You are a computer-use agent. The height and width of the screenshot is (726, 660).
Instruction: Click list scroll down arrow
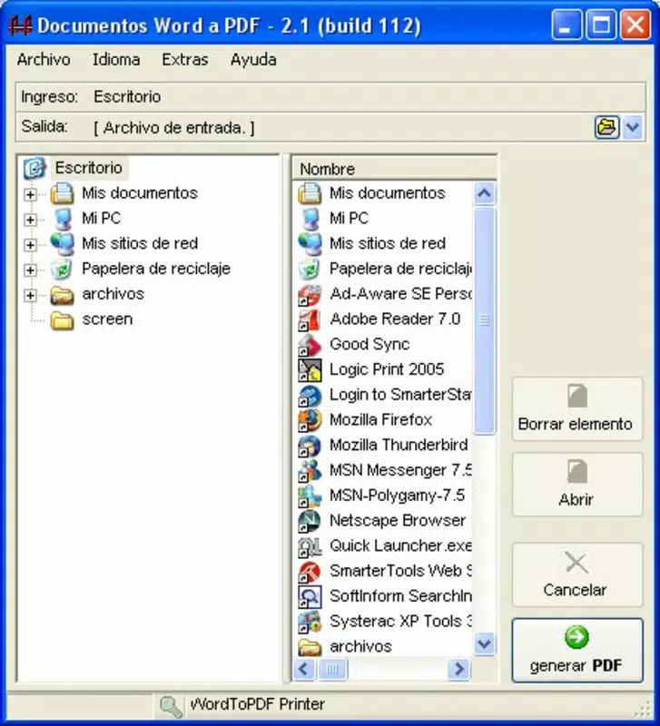pos(484,643)
